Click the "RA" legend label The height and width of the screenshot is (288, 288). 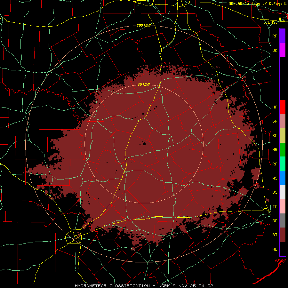point(275,164)
